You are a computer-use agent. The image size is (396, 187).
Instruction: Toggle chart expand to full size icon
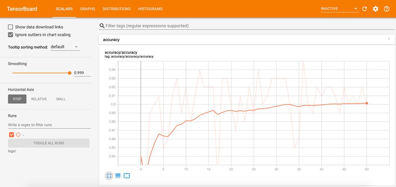coord(109,176)
